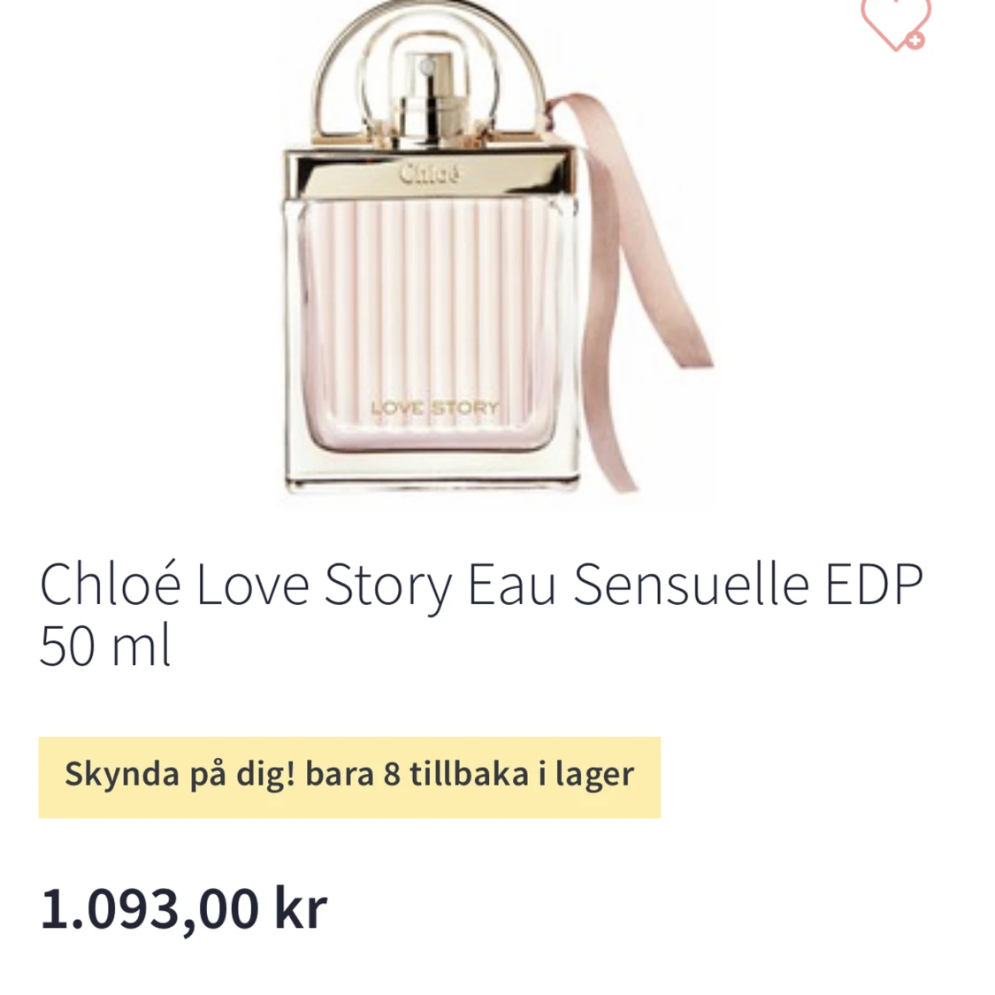
Task: Select the Chloé Love Story Eau Sensuelle title
Action: [481, 586]
